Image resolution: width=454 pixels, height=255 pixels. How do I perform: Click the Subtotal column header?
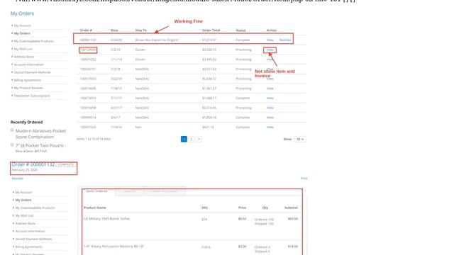tap(291, 208)
